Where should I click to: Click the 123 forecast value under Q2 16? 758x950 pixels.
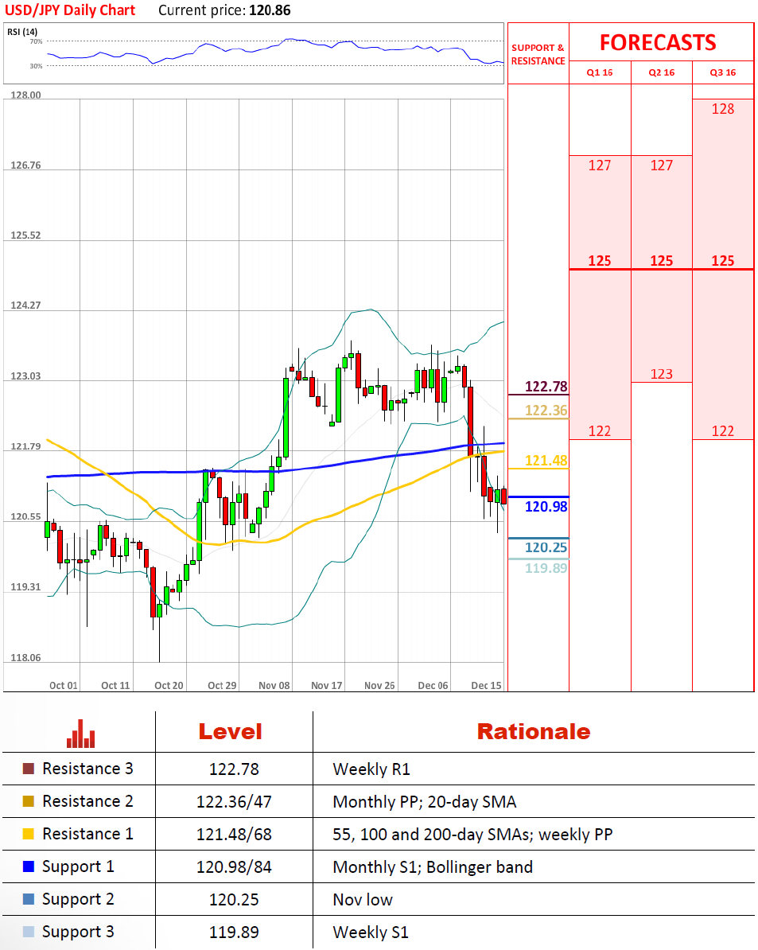click(x=662, y=374)
